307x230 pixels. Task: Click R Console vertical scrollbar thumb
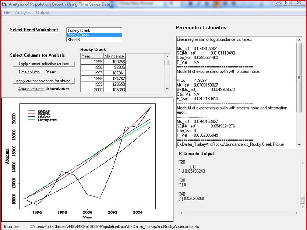pos(303,200)
